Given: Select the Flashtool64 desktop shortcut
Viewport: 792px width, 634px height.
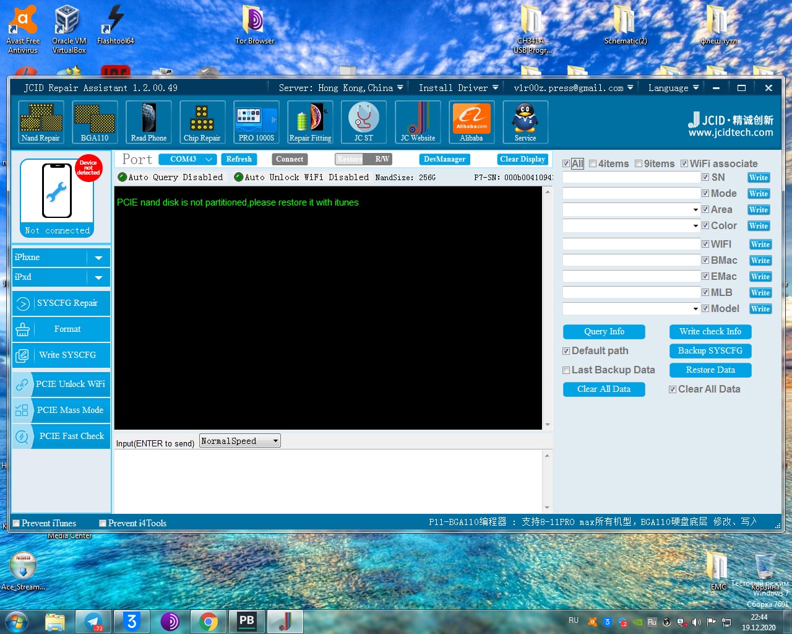Looking at the screenshot, I should (x=116, y=25).
